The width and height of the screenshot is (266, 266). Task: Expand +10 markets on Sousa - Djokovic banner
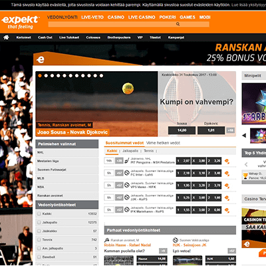pos(231,130)
